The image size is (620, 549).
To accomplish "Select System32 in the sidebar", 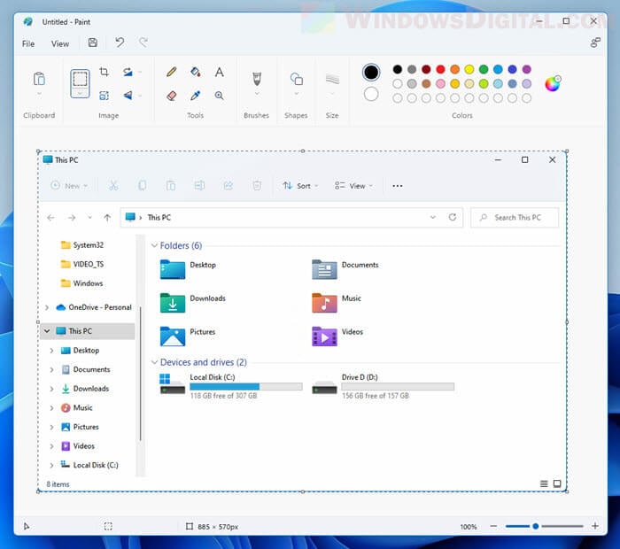I will (x=81, y=245).
